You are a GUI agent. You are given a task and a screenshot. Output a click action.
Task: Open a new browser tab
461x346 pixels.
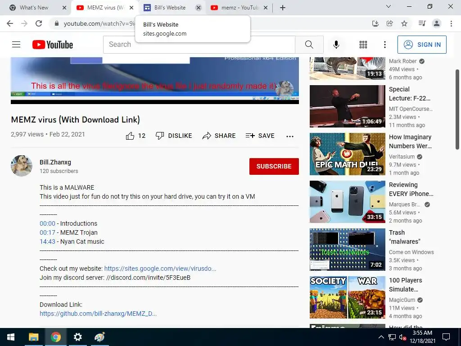tap(283, 8)
